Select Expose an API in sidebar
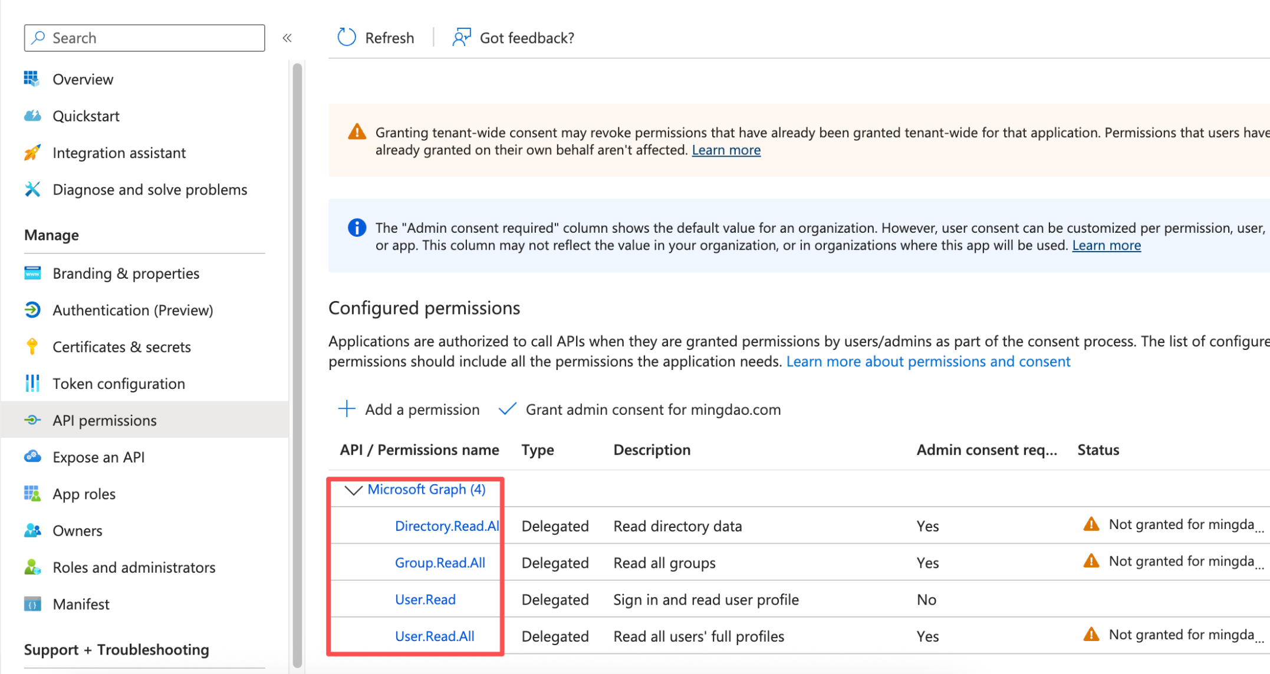 coord(98,457)
